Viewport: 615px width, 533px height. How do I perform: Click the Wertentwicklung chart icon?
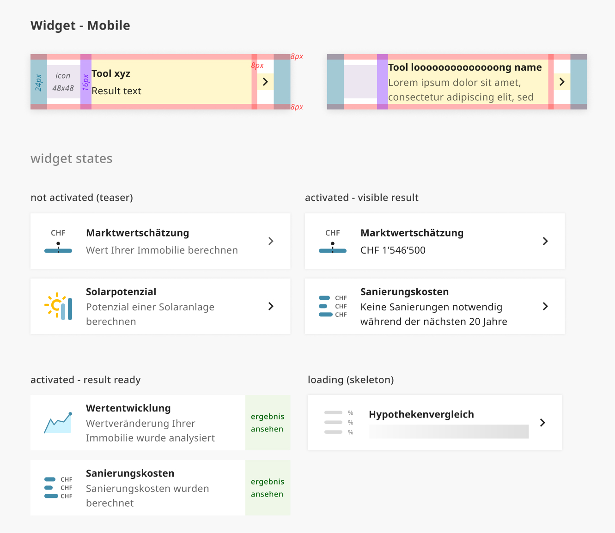pos(58,423)
